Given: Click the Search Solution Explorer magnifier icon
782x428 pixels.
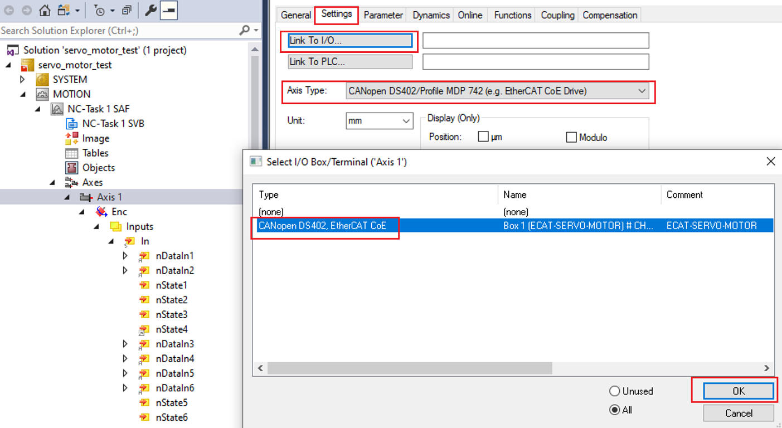Looking at the screenshot, I should coord(244,30).
